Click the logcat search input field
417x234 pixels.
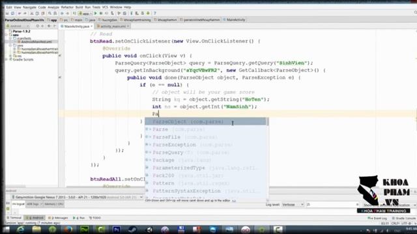332,205
